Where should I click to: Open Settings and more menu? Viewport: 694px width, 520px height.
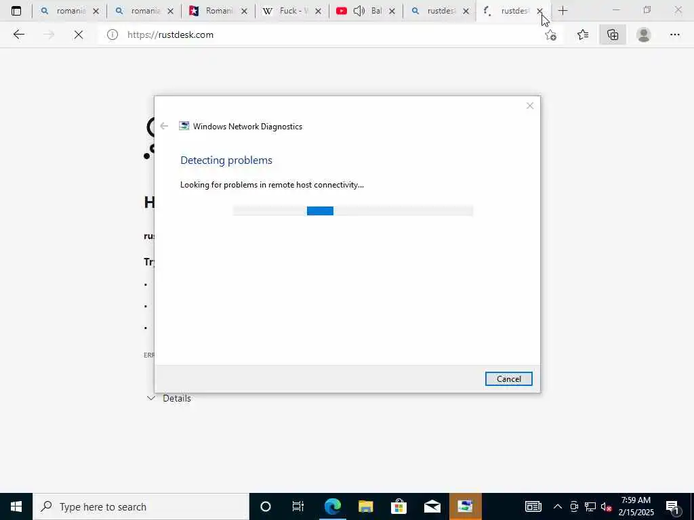click(674, 35)
